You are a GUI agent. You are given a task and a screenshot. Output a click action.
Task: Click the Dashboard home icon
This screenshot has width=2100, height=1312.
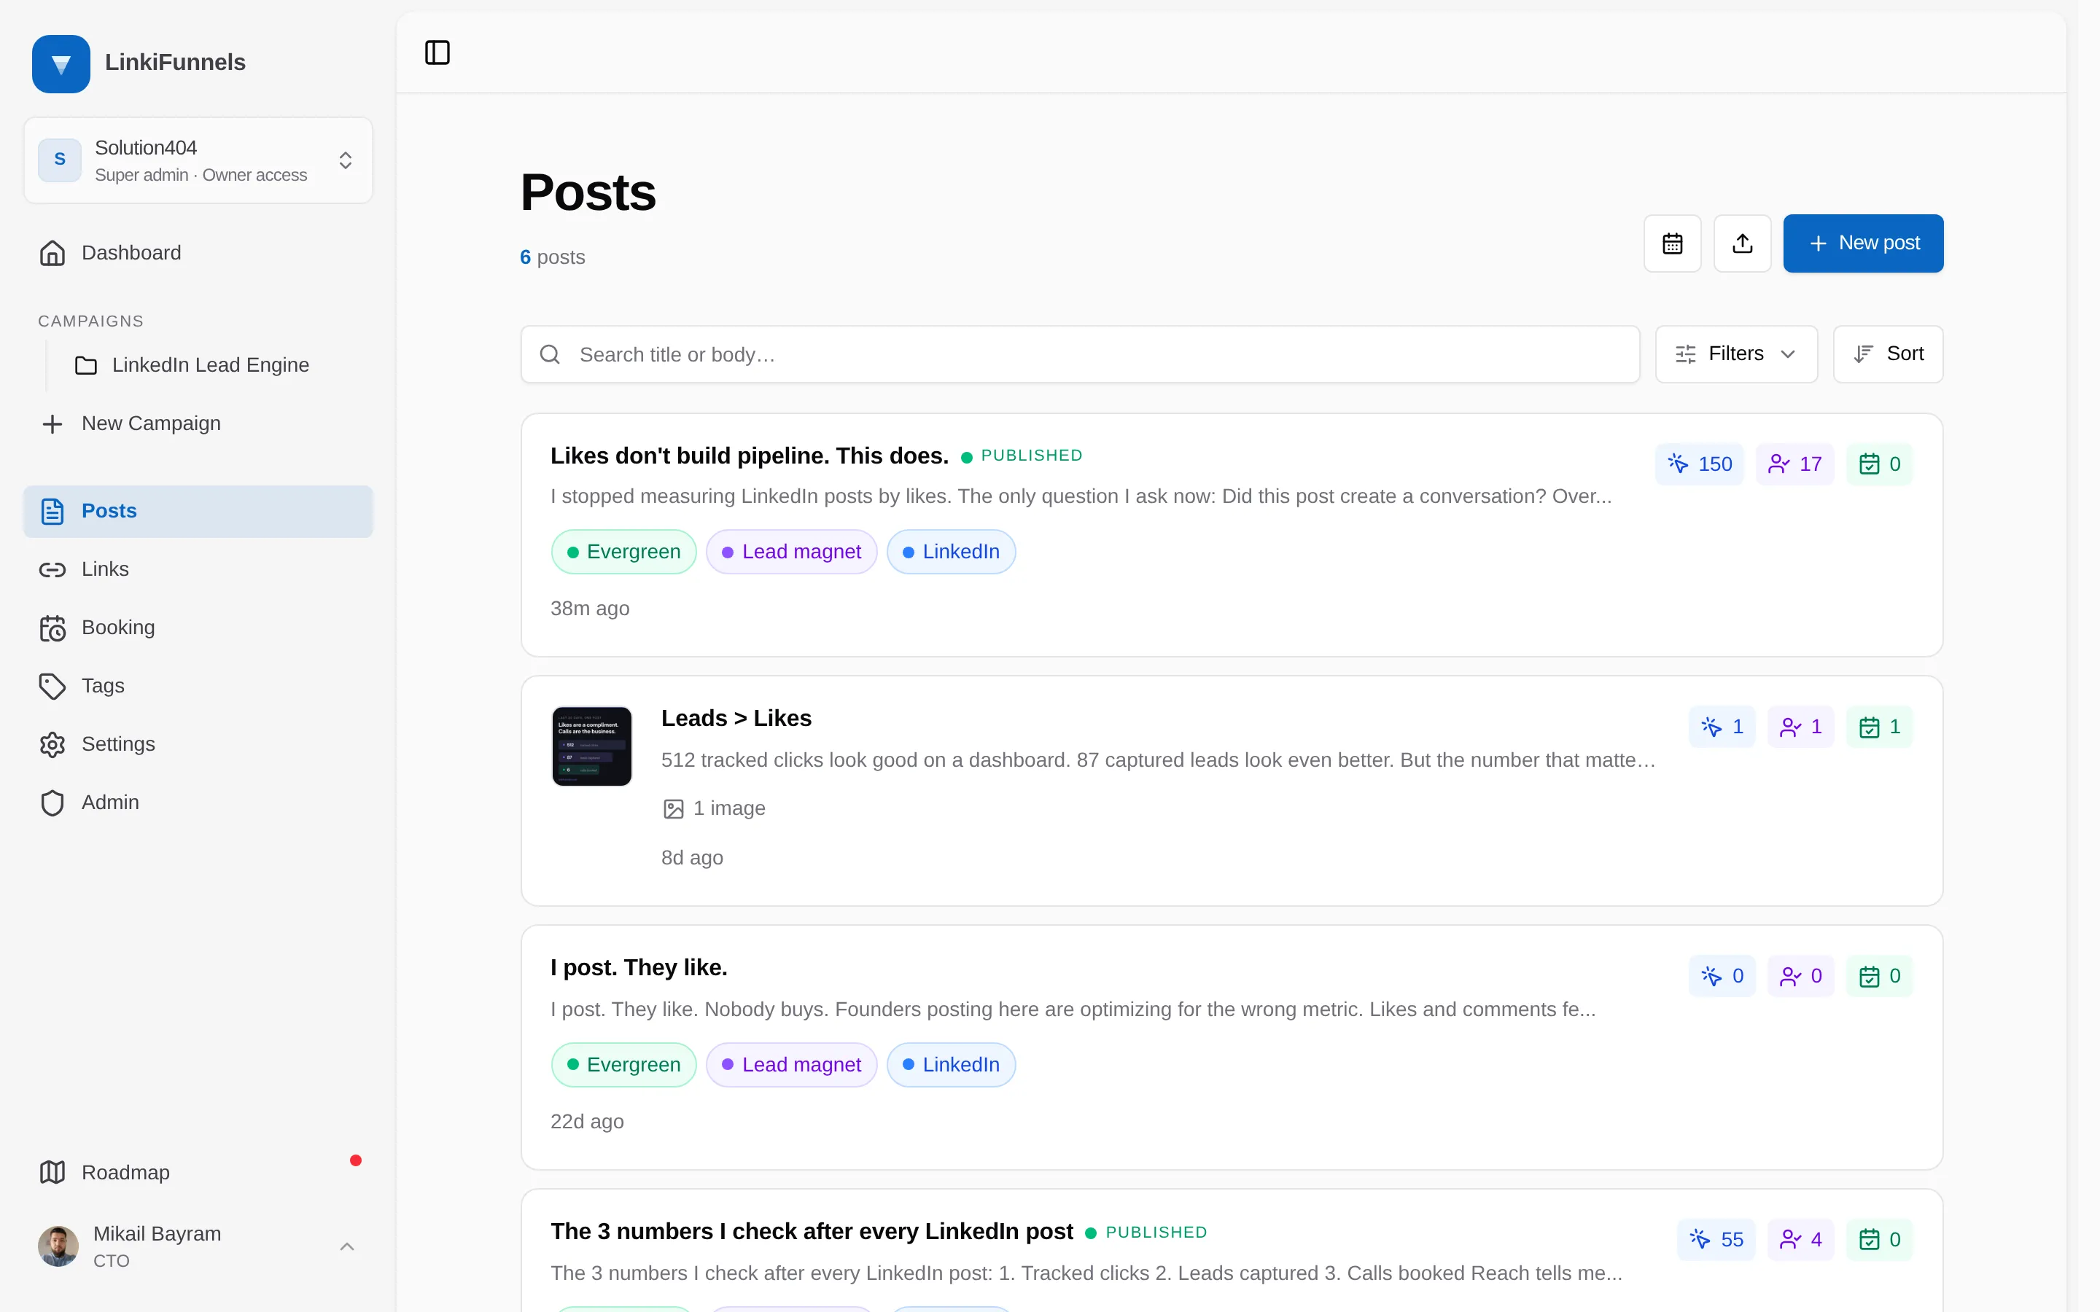point(52,252)
